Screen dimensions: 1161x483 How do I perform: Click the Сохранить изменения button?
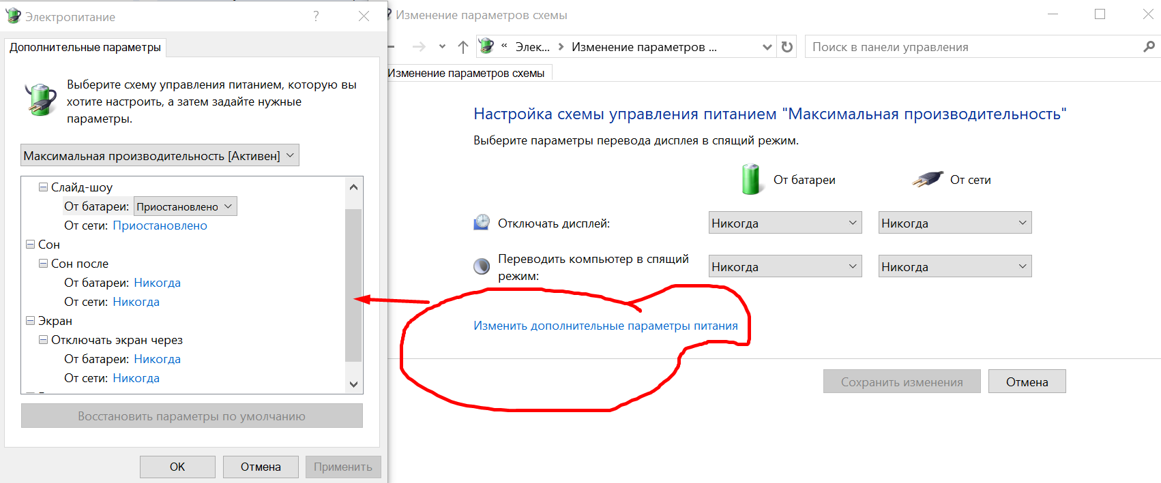point(902,381)
